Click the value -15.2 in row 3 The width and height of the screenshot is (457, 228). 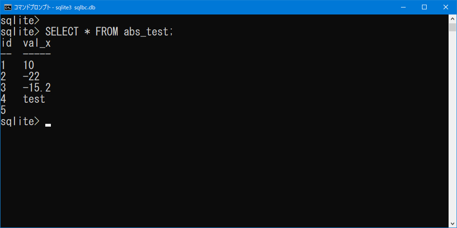point(37,87)
